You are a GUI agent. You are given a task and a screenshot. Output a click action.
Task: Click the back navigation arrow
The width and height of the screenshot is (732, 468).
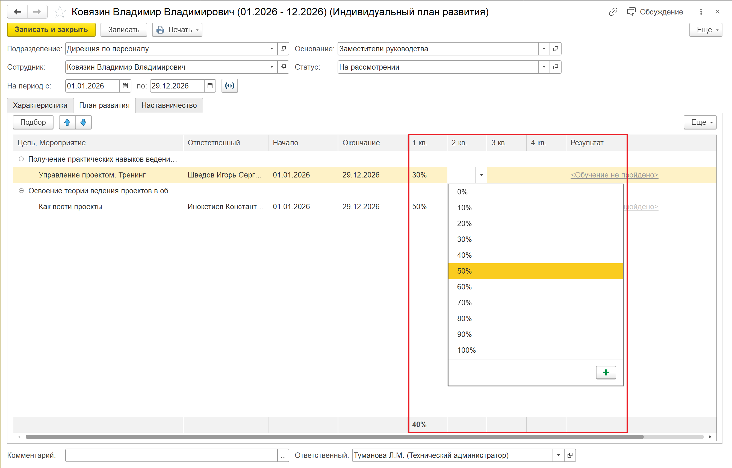(18, 12)
